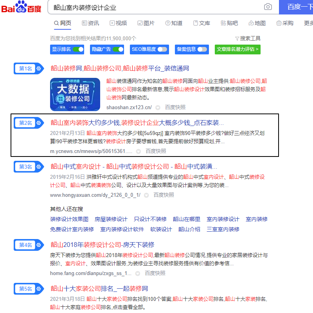Screen dimensions: 313x313
Task: Click the Baidu logo
Action: 21,7
